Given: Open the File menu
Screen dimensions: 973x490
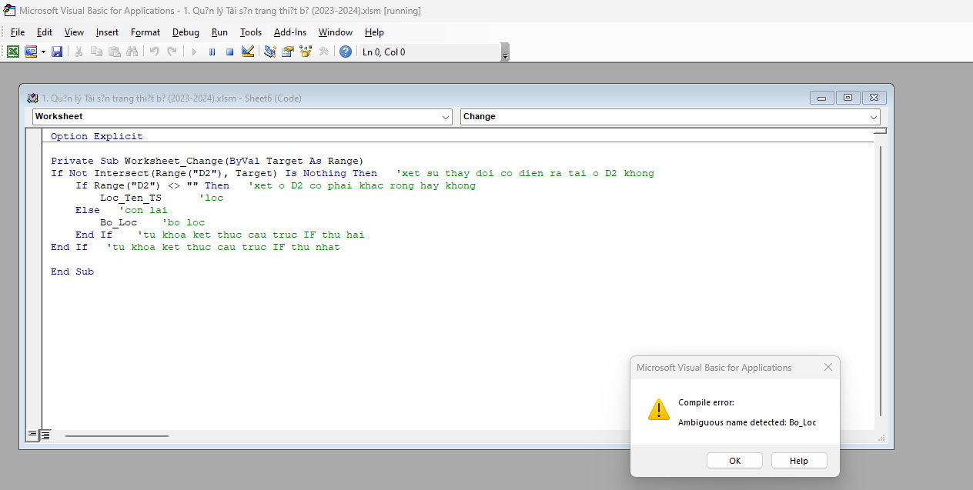Looking at the screenshot, I should click(18, 32).
